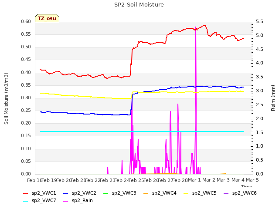
Task: Click the blue sp2_VWC2 legend swatch
Action: 66,193
